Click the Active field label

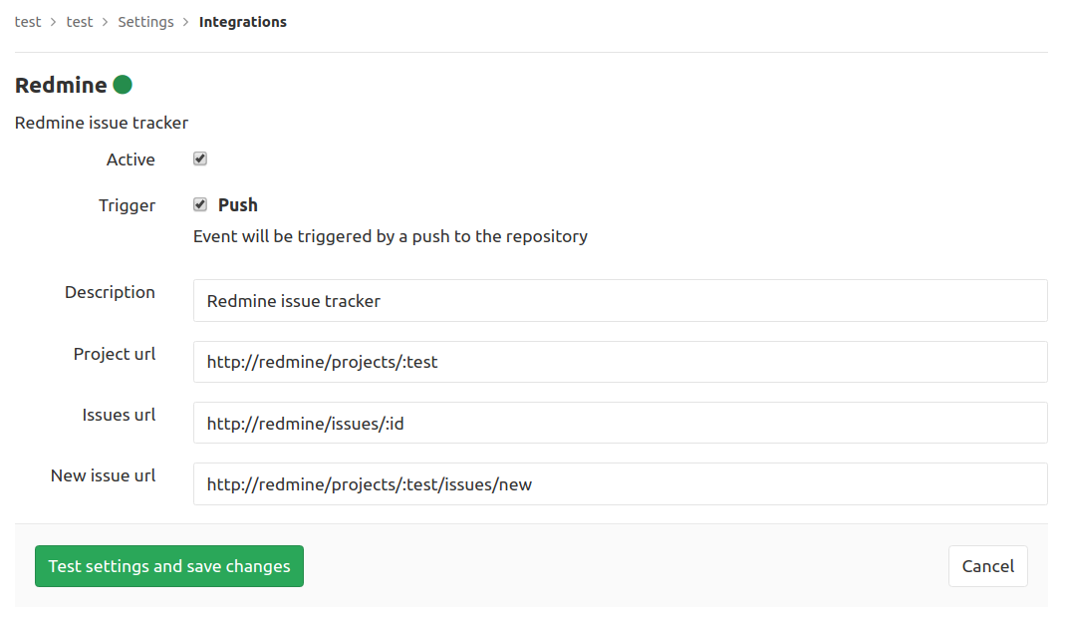click(x=131, y=159)
